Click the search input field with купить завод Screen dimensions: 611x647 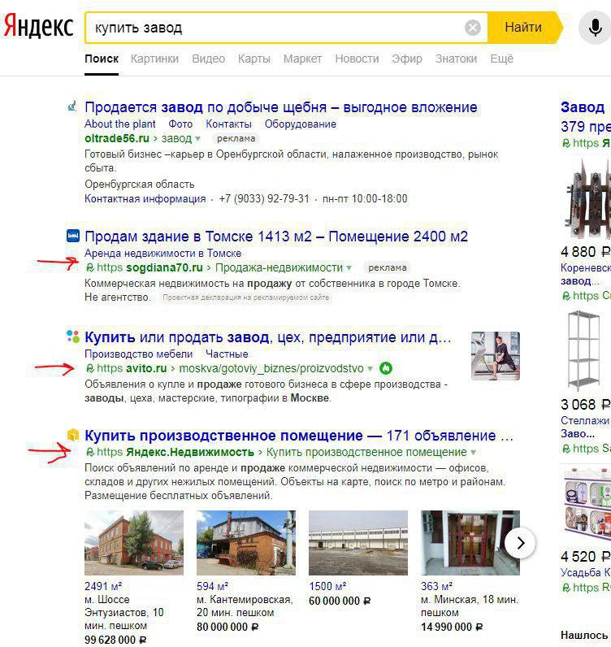coord(275,28)
